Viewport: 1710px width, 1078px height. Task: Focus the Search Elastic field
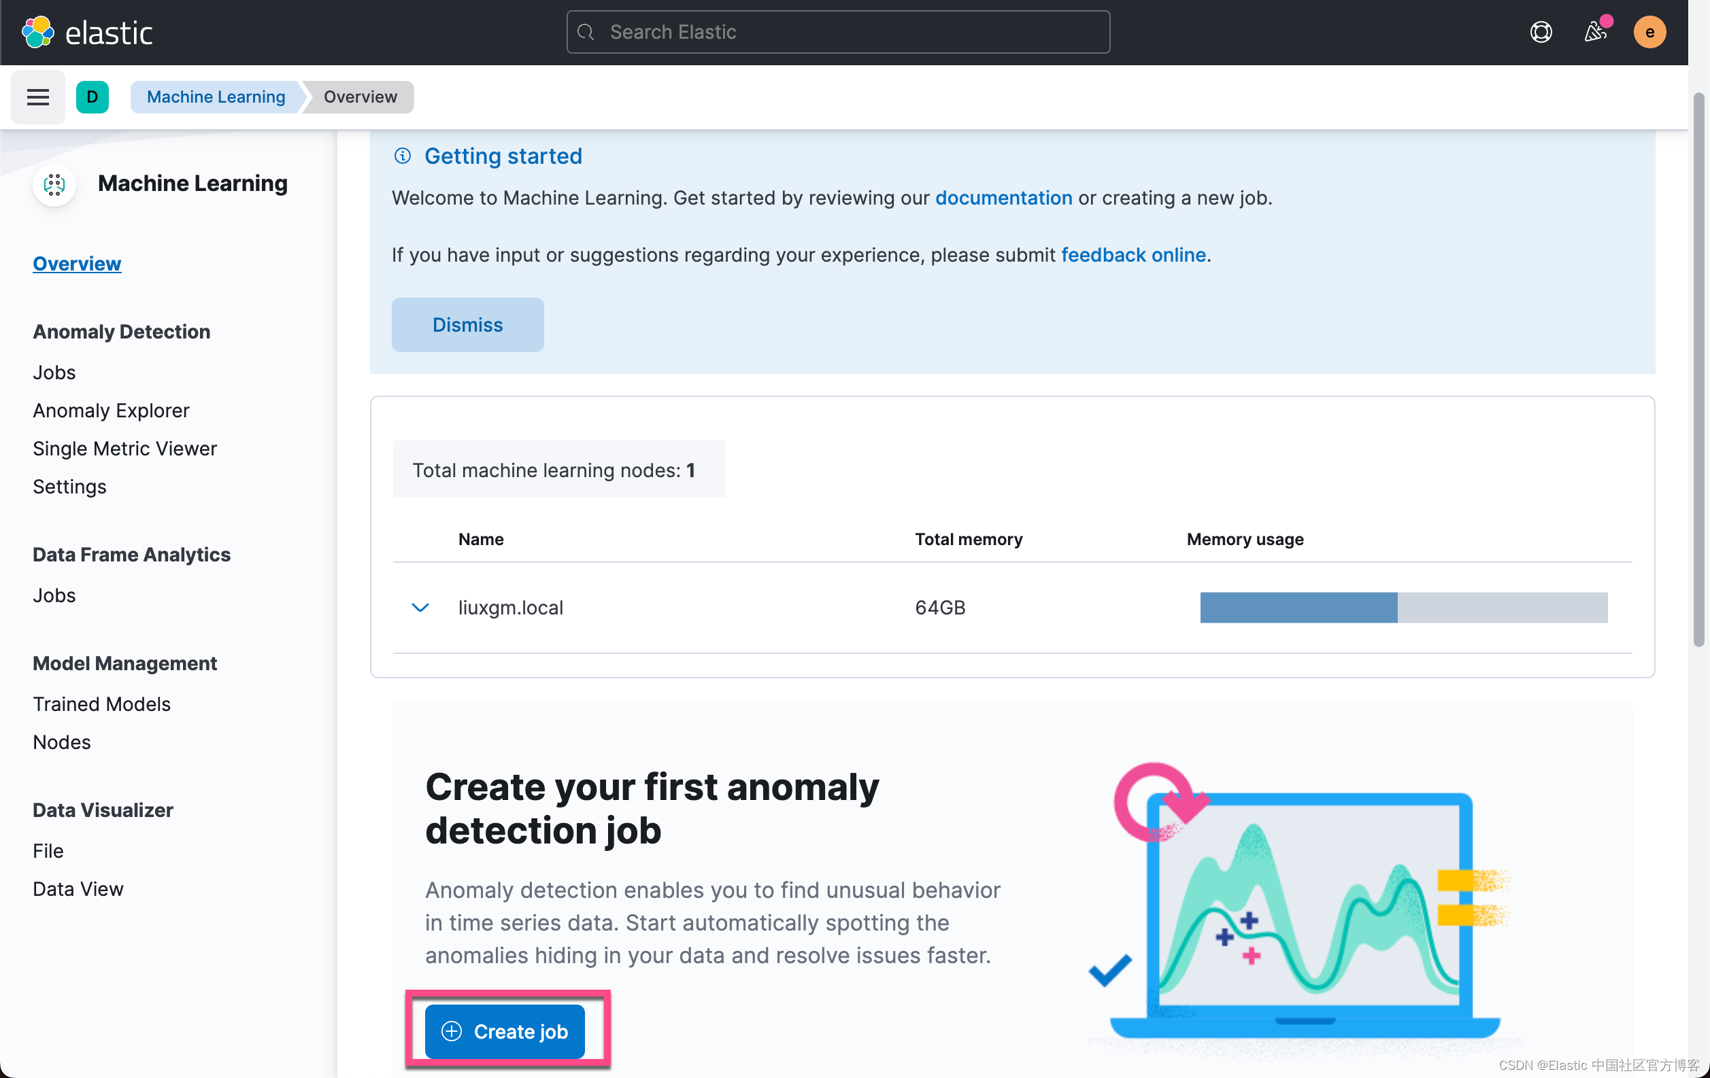838,32
